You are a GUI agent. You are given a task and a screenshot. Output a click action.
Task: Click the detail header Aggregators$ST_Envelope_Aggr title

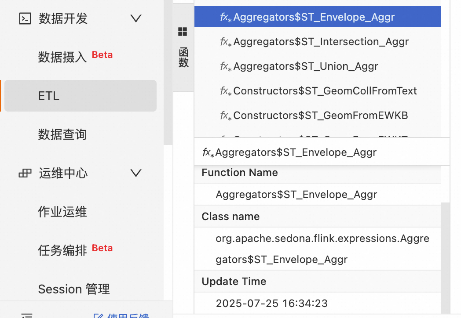pos(296,152)
